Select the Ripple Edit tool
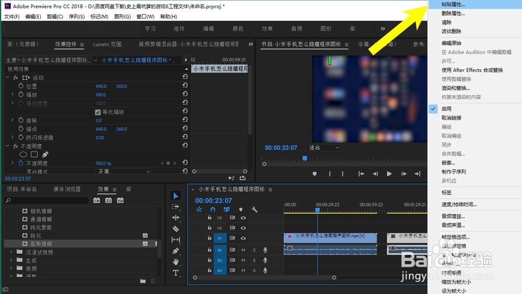Screen dimensions: 522x294 click(x=175, y=218)
